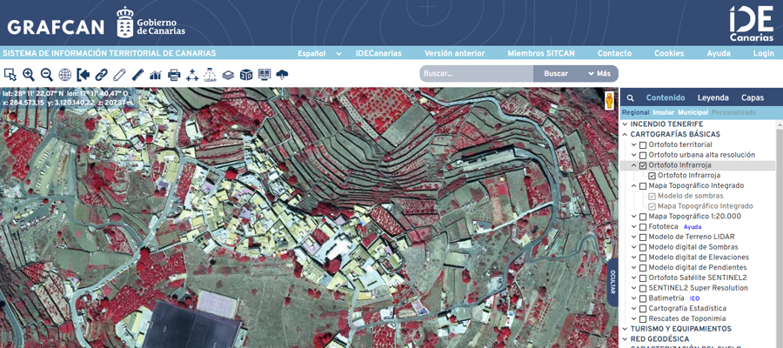Enable the Rescates de Toponimia checkbox
Viewport: 783px width, 348px height.
pyautogui.click(x=643, y=319)
